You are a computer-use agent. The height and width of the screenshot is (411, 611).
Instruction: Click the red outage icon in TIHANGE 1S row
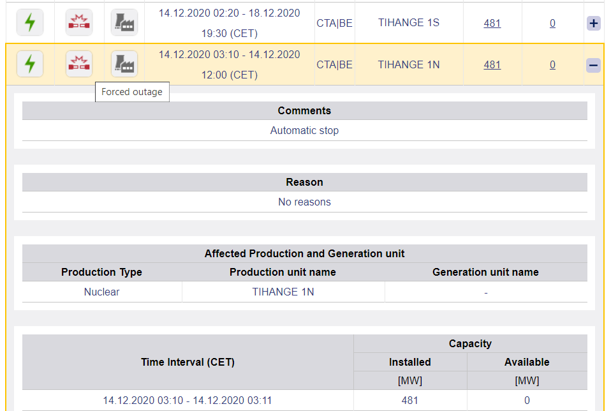(79, 22)
